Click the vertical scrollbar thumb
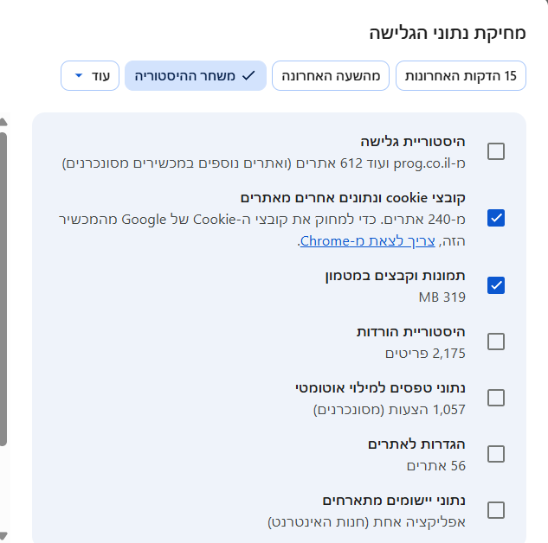Image resolution: width=548 pixels, height=543 pixels. (3, 285)
